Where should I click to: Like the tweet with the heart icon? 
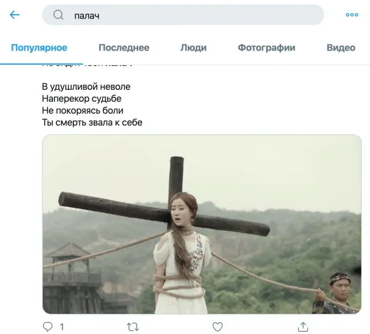(218, 326)
